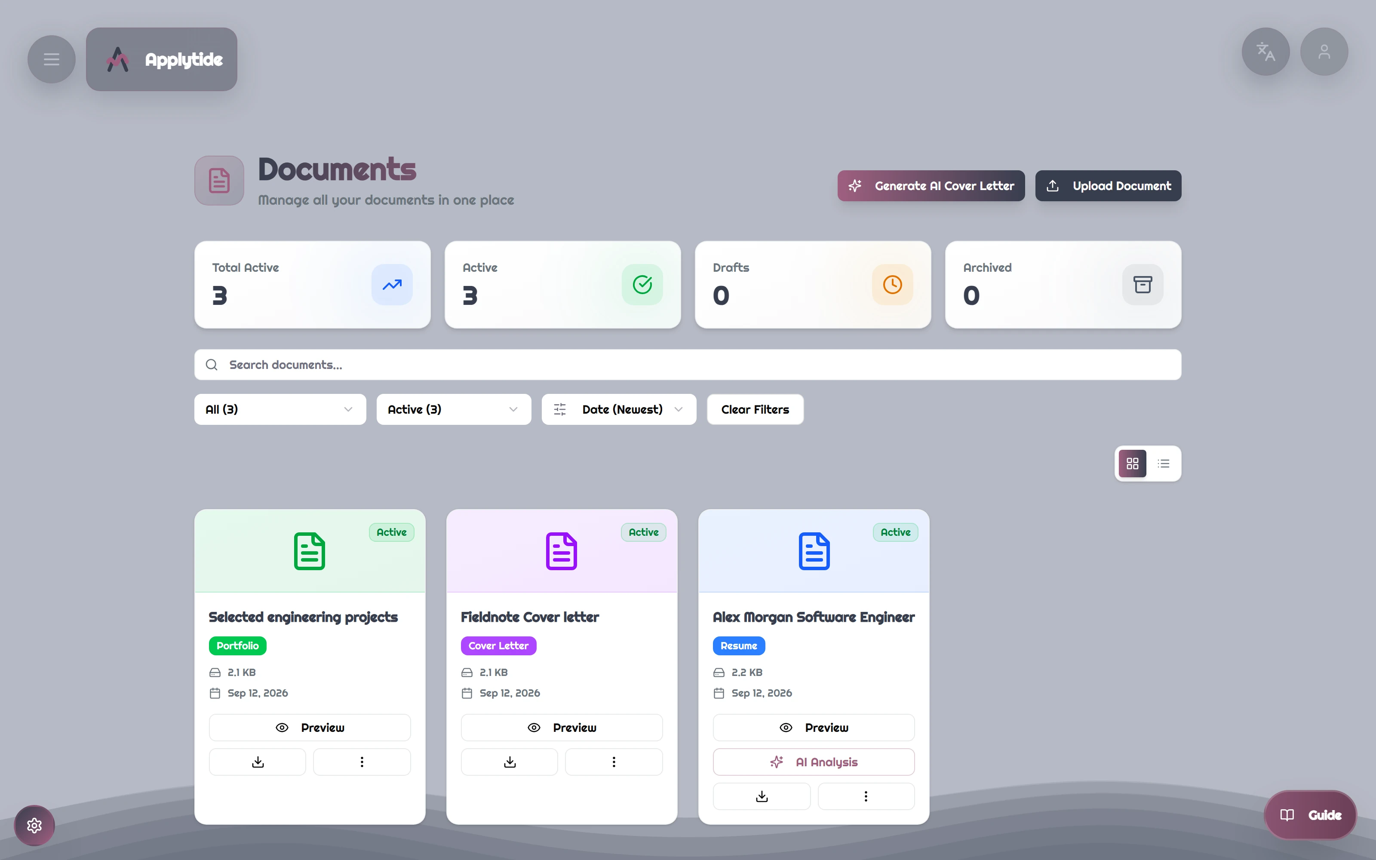Click the 2.2 KB file size text
This screenshot has height=860, width=1376.
[747, 672]
